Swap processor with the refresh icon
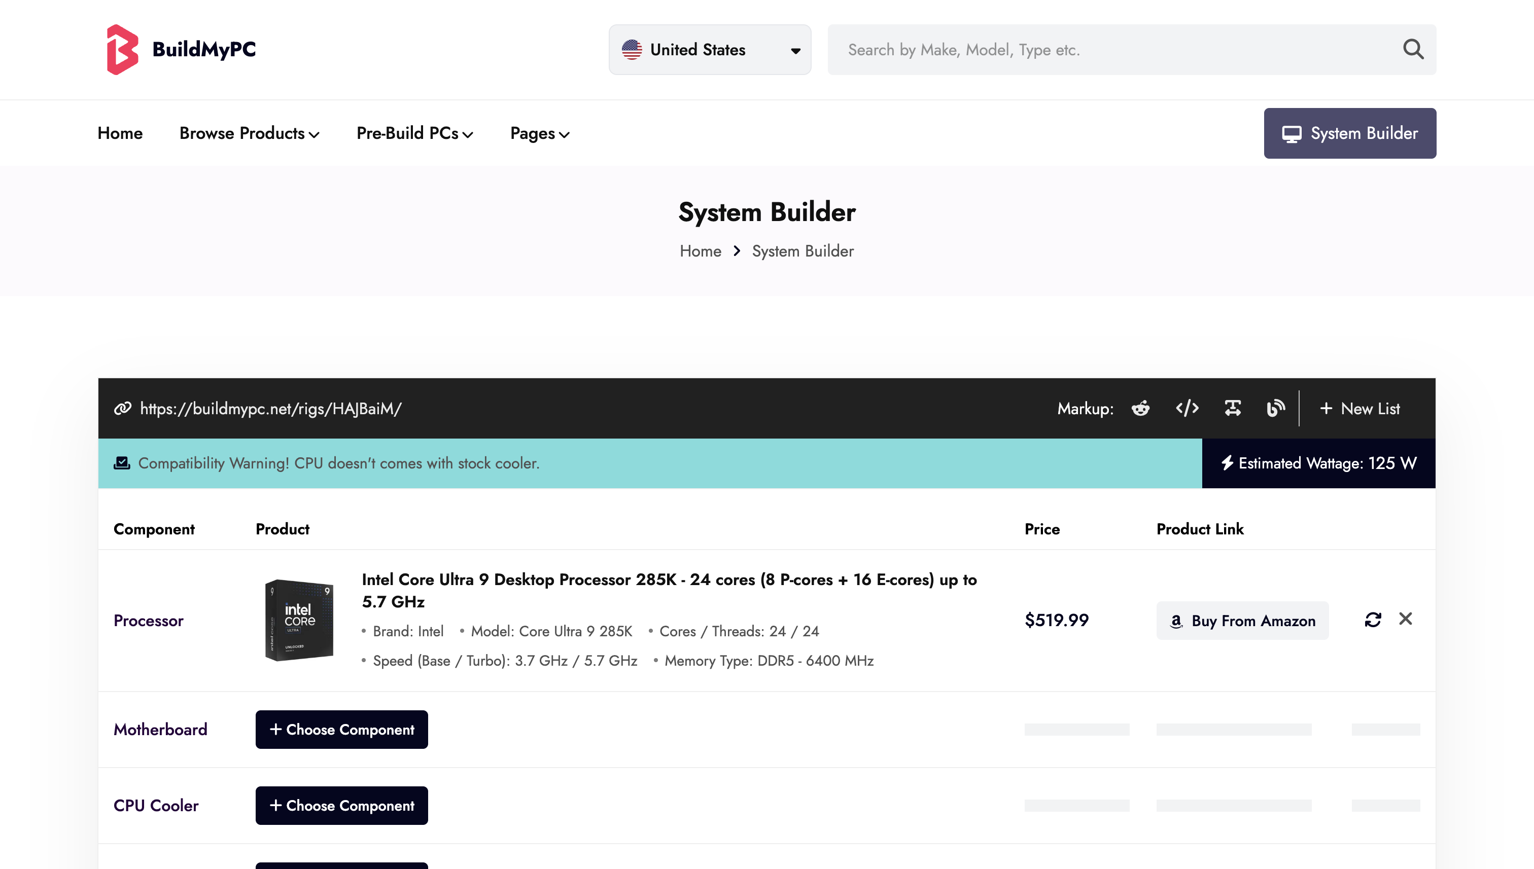 pos(1372,620)
